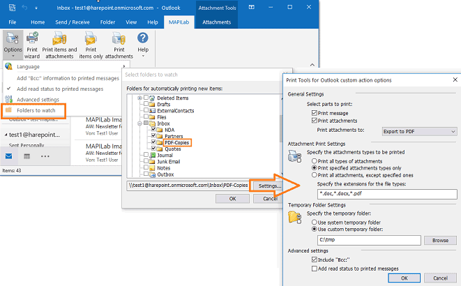Click the ExternalContacts folder icon
The height and width of the screenshot is (286, 461).
coord(152,111)
